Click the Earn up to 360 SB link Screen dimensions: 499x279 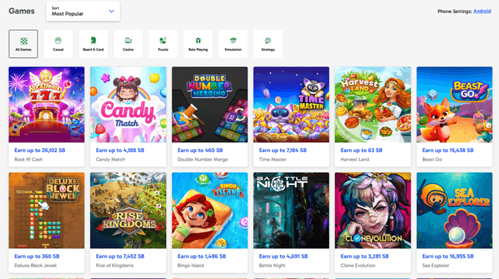coord(37,256)
